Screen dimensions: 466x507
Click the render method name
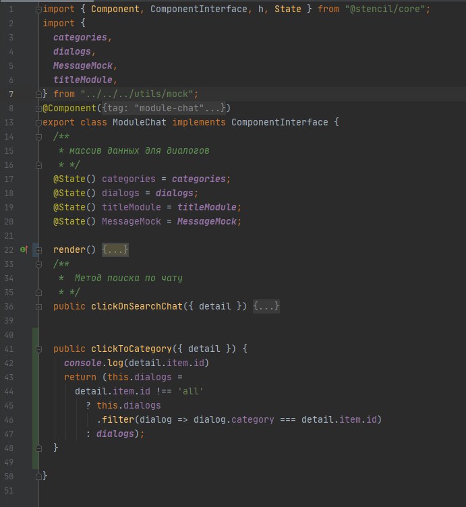click(69, 249)
